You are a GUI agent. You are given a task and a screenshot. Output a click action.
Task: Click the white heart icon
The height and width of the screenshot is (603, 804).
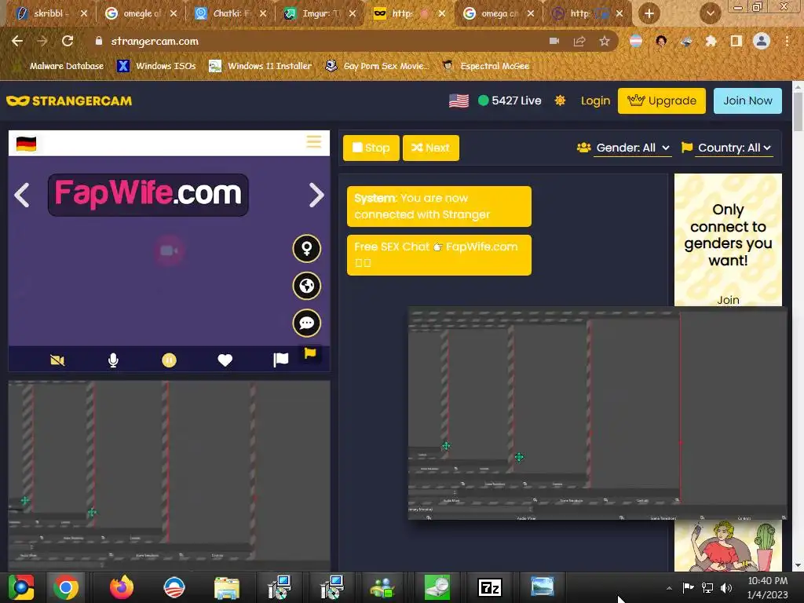(225, 360)
